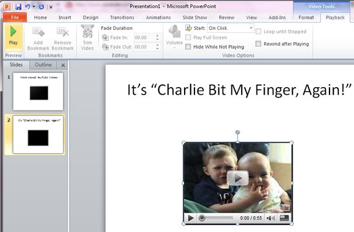Open the Animations ribbon tab
The height and width of the screenshot is (232, 354).
coord(158,18)
